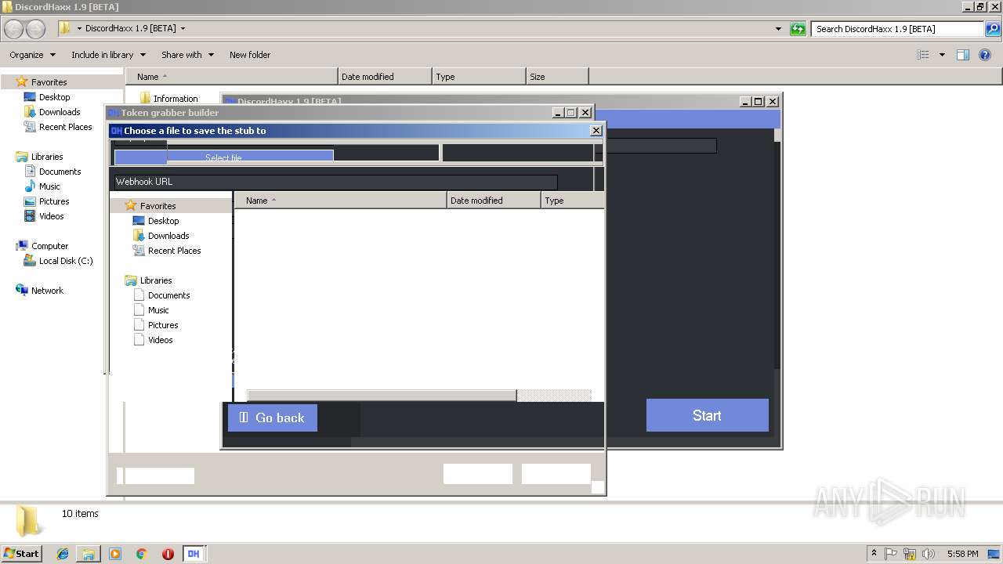This screenshot has width=1003, height=564.
Task: Click the taskbar clock showing 5:58 PM
Action: 962,554
